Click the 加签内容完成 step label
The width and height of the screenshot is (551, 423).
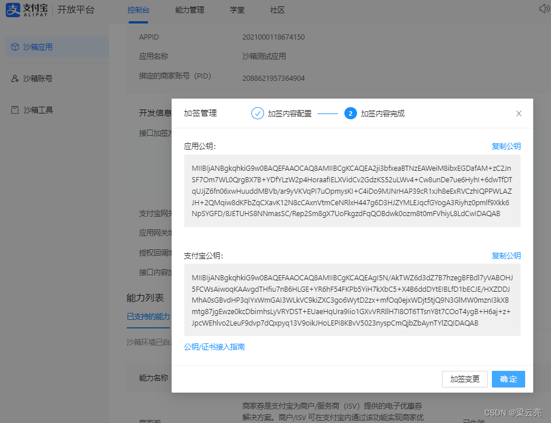pyautogui.click(x=383, y=113)
